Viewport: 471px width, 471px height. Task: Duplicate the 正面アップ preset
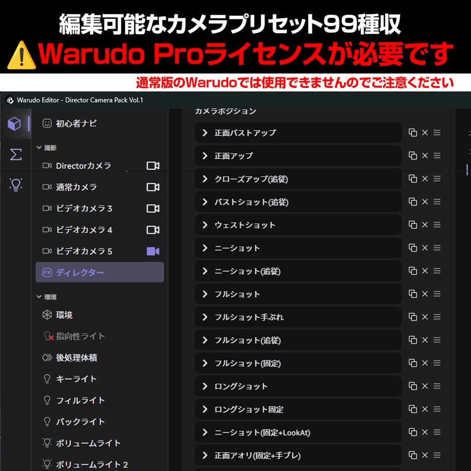(x=413, y=155)
